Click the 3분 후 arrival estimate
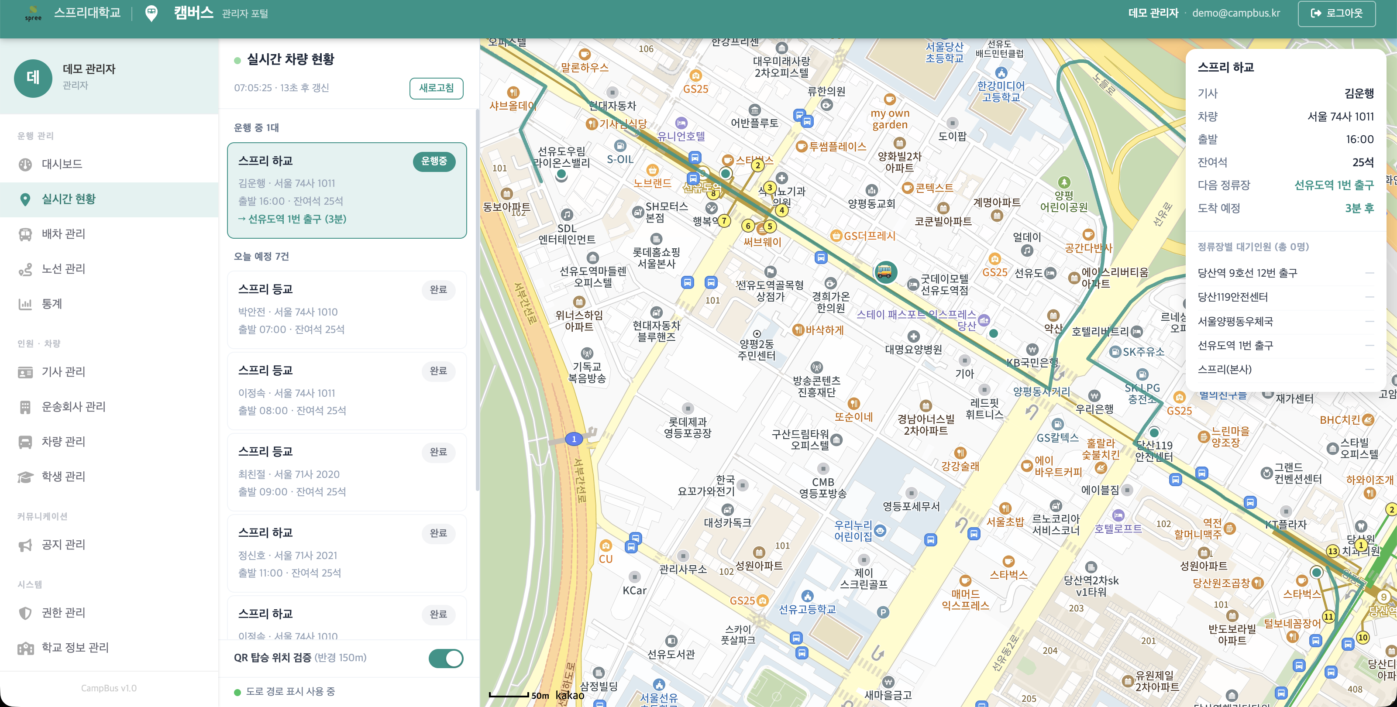1397x707 pixels. (x=1359, y=208)
